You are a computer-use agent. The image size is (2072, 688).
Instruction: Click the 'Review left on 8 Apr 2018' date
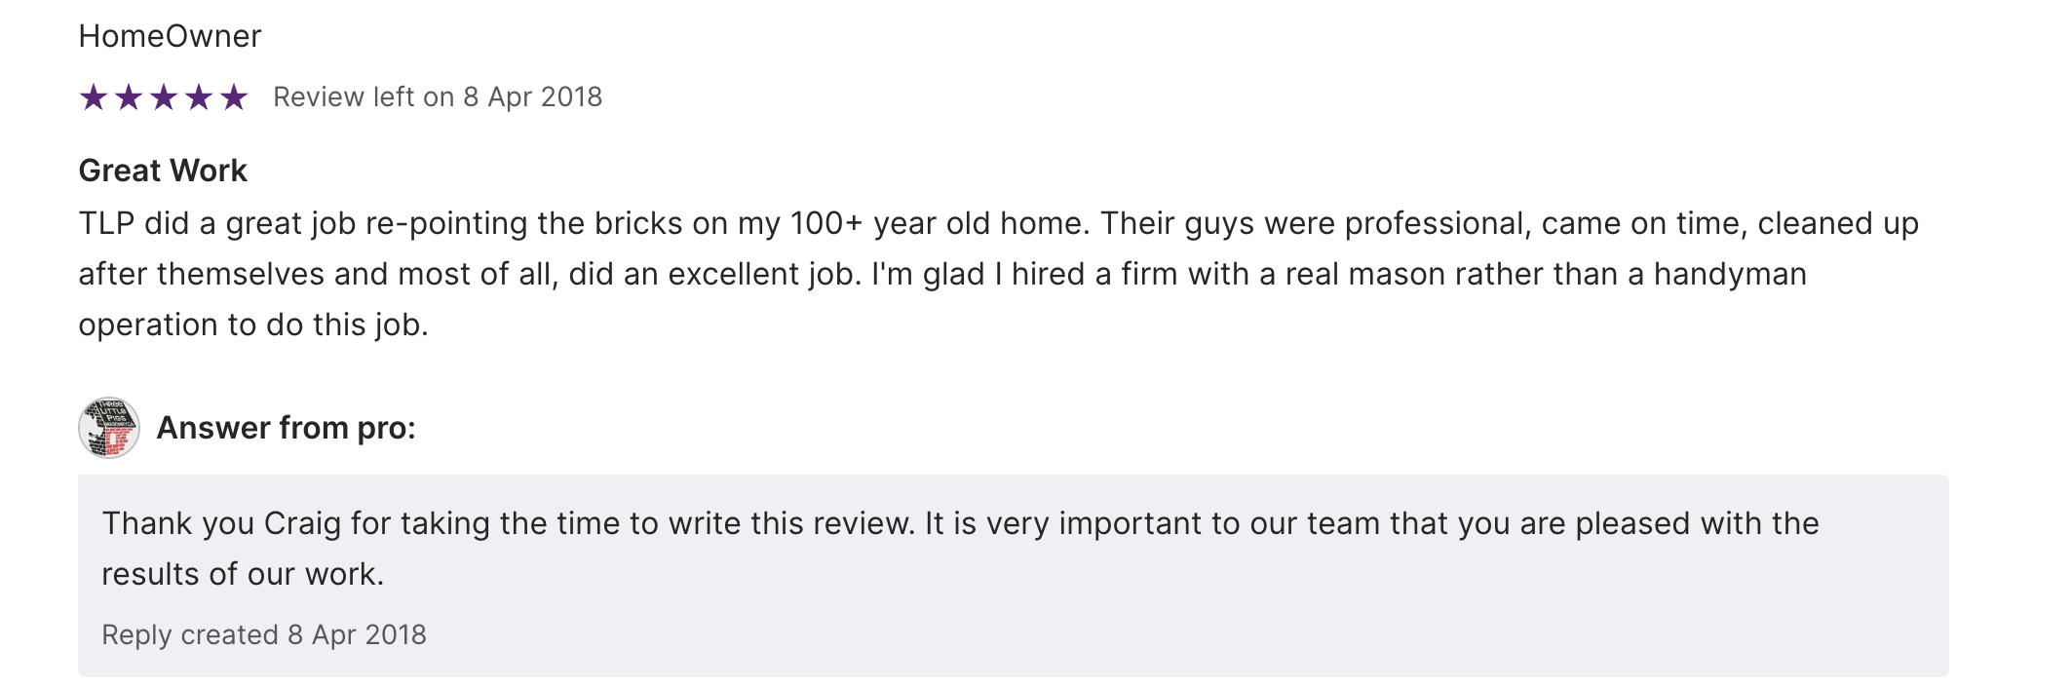pyautogui.click(x=438, y=97)
